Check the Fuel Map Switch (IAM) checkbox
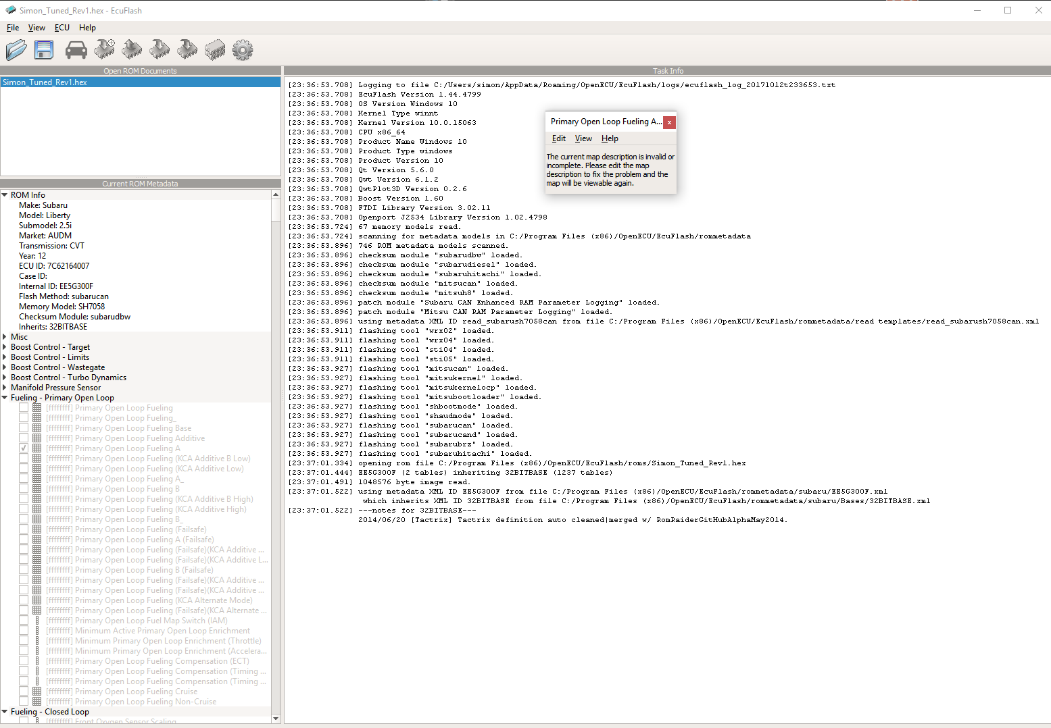Image resolution: width=1051 pixels, height=728 pixels. [24, 621]
